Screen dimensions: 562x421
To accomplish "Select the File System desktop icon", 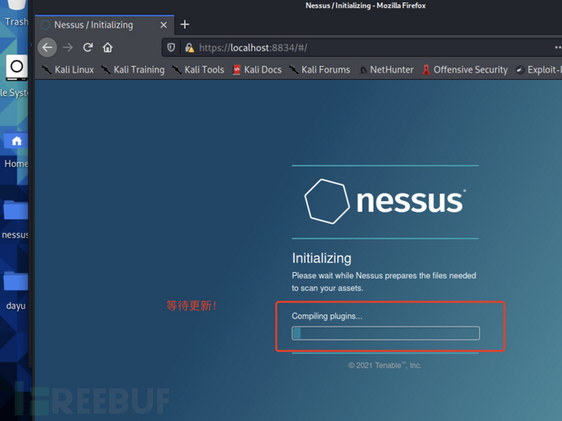I will (15, 77).
